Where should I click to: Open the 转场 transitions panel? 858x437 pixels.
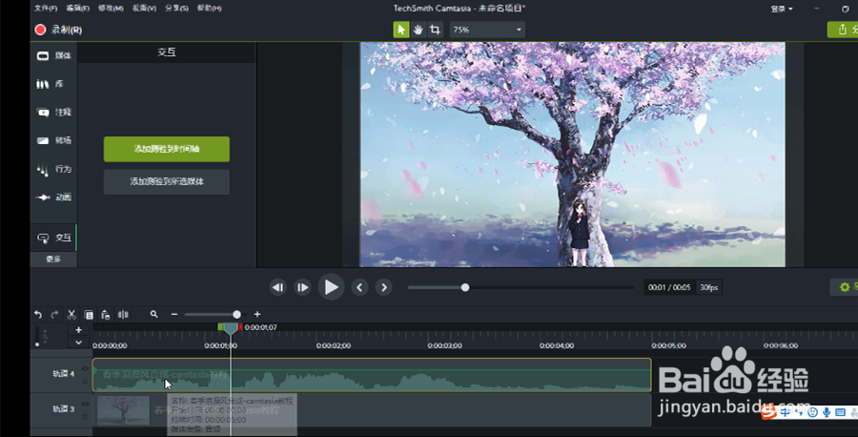(x=54, y=141)
